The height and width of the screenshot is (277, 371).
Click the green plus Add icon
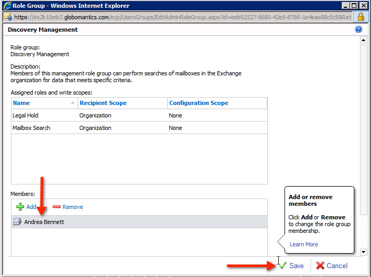[x=20, y=207]
